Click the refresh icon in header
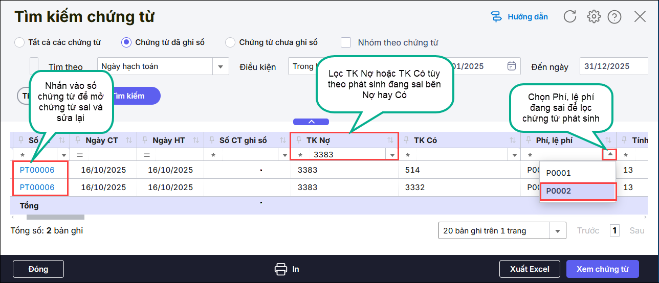 pyautogui.click(x=569, y=17)
